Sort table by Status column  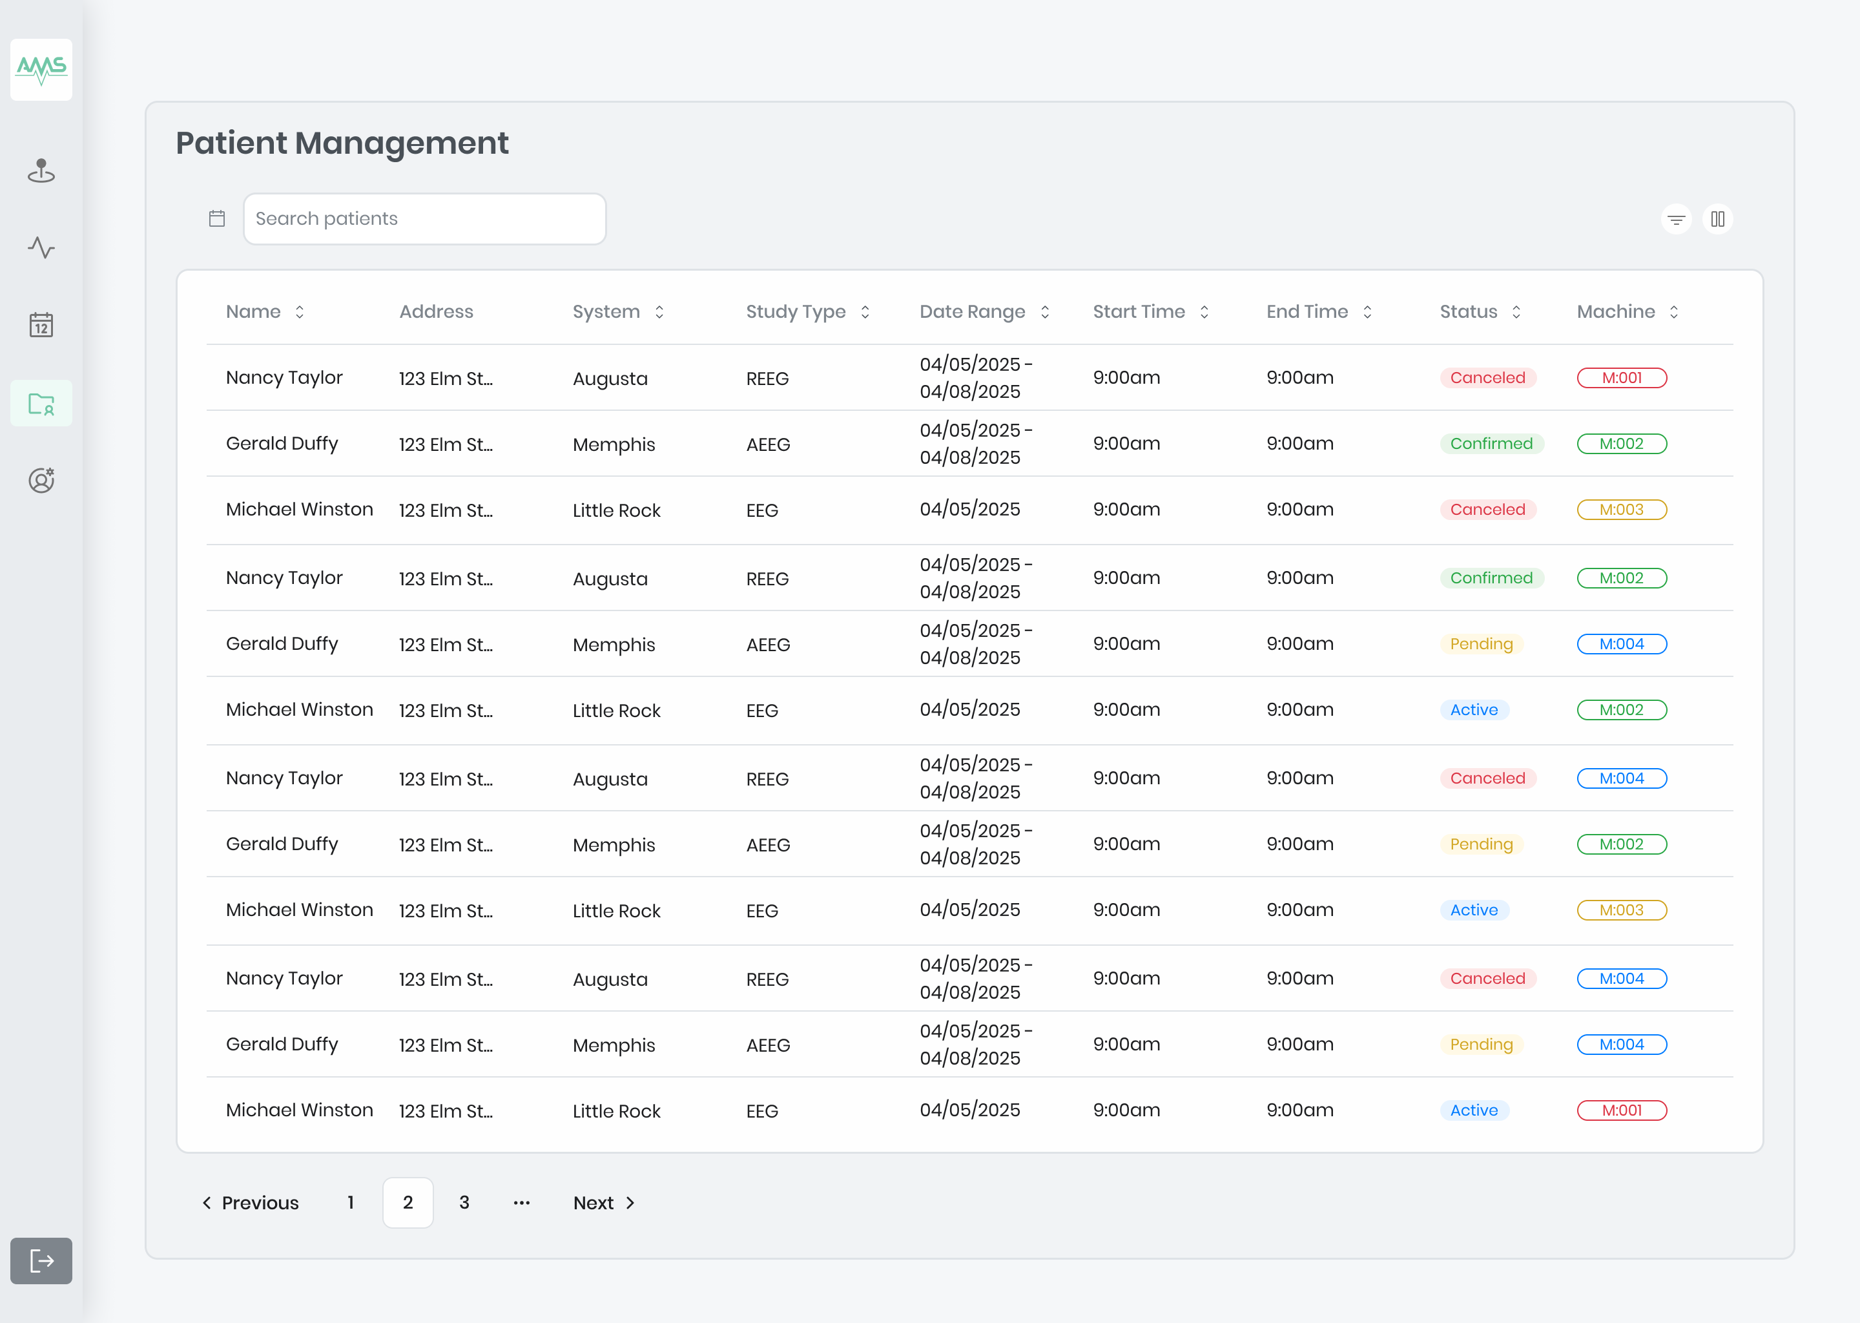point(1516,312)
